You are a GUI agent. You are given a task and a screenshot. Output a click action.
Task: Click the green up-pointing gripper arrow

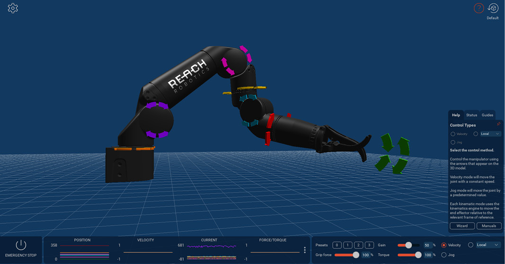coord(404,146)
